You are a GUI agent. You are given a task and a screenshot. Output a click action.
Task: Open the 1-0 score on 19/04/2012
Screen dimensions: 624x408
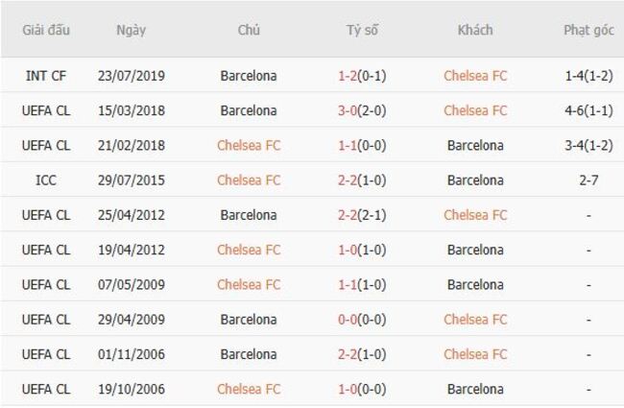(349, 250)
